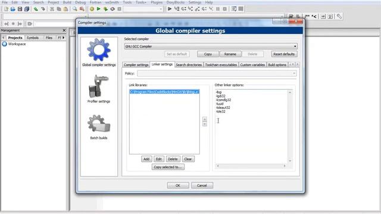Image resolution: width=381 pixels, height=214 pixels.
Task: Click Cancel in compiler settings dialog
Action: [202, 185]
